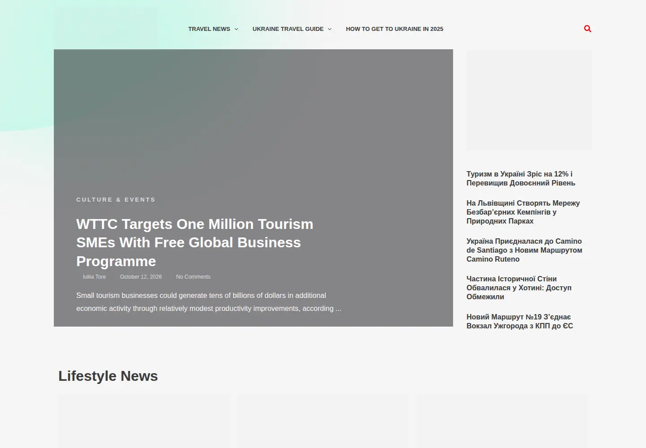Image resolution: width=646 pixels, height=448 pixels.
Task: Open How To Get To Ukraine In 2025
Action: [394, 29]
